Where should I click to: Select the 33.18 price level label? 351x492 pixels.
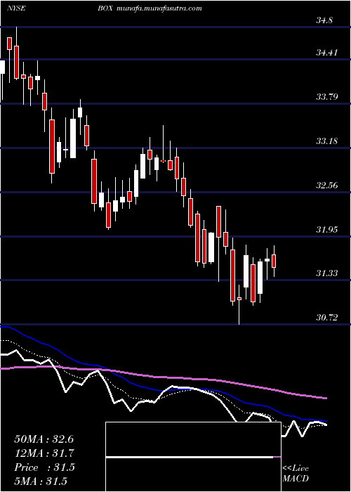click(x=326, y=141)
